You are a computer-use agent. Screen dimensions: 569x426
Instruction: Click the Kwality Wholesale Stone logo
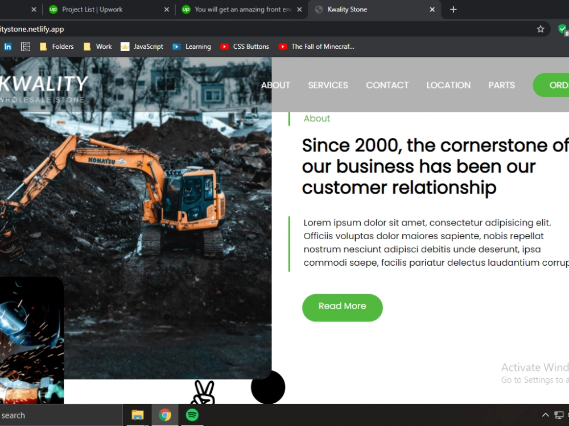[44, 89]
